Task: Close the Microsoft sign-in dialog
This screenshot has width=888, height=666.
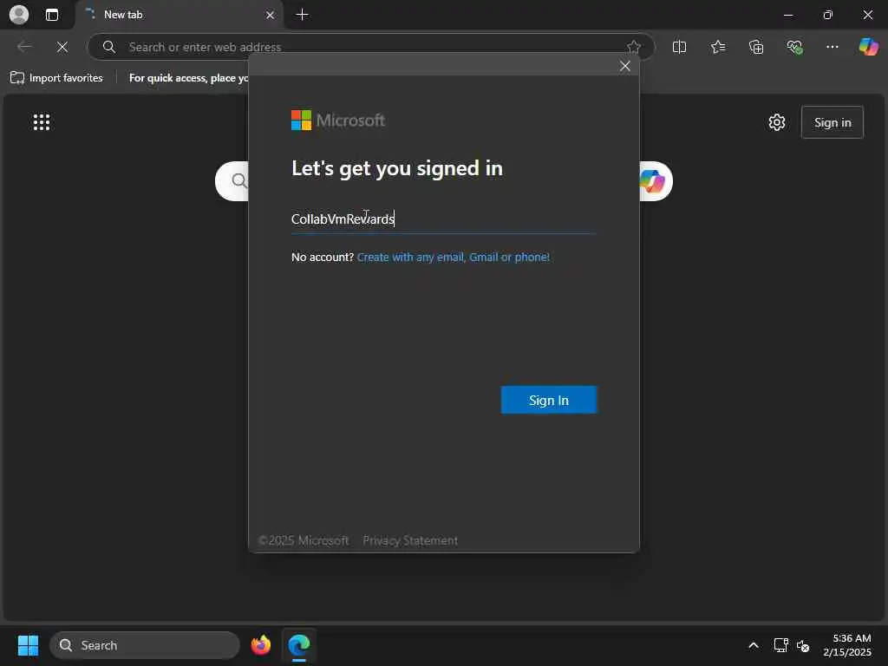Action: point(624,66)
